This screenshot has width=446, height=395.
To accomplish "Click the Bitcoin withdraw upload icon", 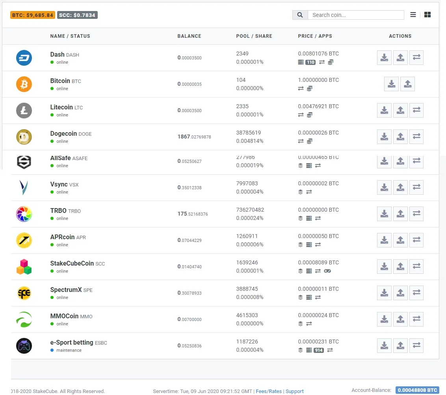I will tap(407, 84).
